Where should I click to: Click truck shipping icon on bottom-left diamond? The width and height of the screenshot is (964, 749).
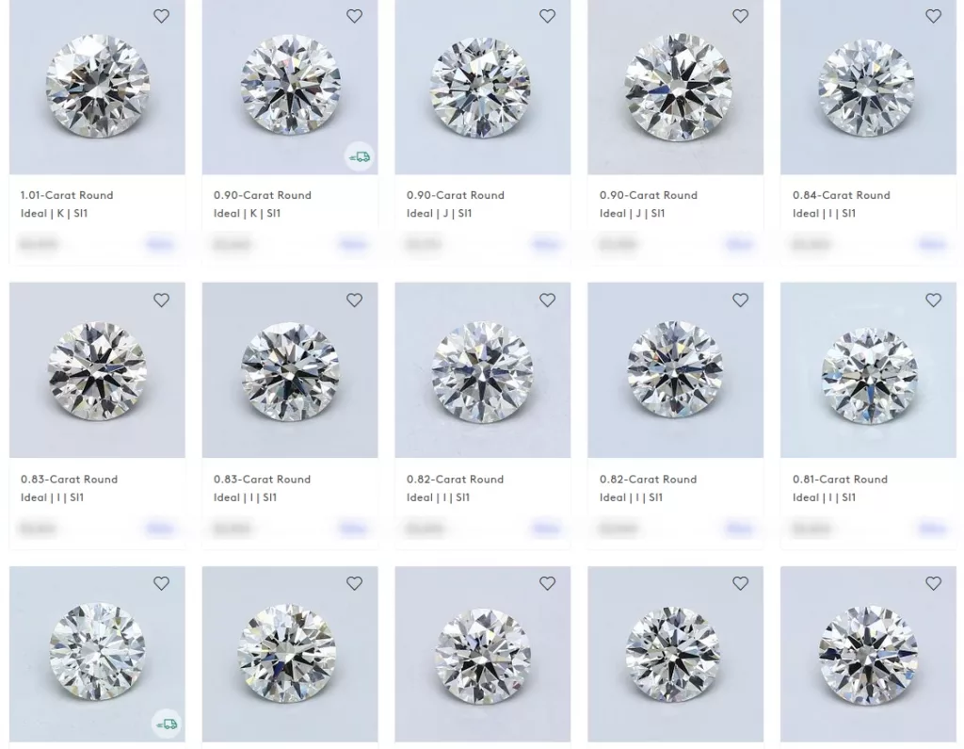pos(167,725)
